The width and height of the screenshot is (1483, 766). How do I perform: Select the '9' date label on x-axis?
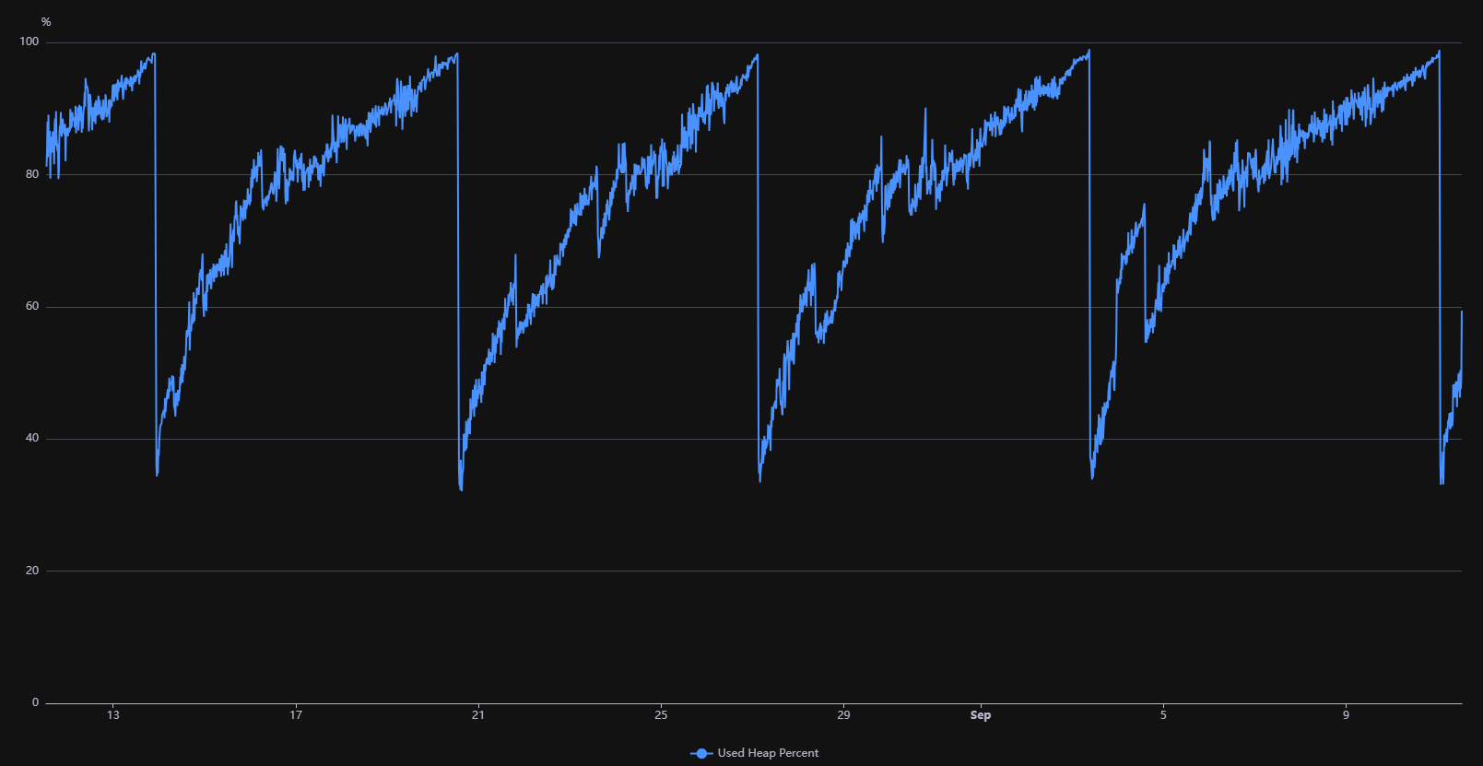[1346, 715]
